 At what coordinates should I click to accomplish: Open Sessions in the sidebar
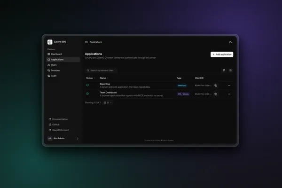(x=63, y=70)
